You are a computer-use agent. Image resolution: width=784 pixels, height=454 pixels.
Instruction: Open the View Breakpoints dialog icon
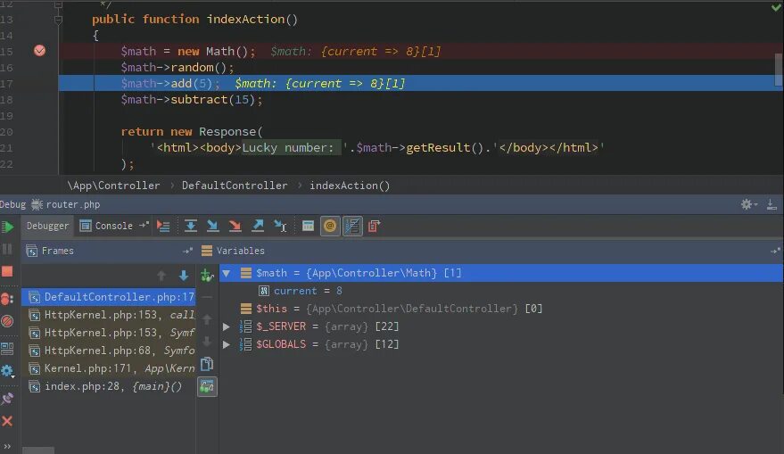(7, 299)
